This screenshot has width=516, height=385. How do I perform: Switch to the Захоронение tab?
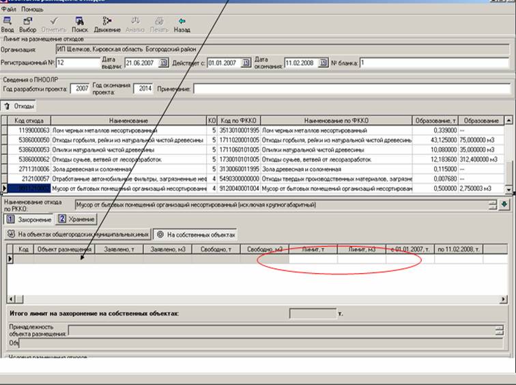(x=27, y=218)
